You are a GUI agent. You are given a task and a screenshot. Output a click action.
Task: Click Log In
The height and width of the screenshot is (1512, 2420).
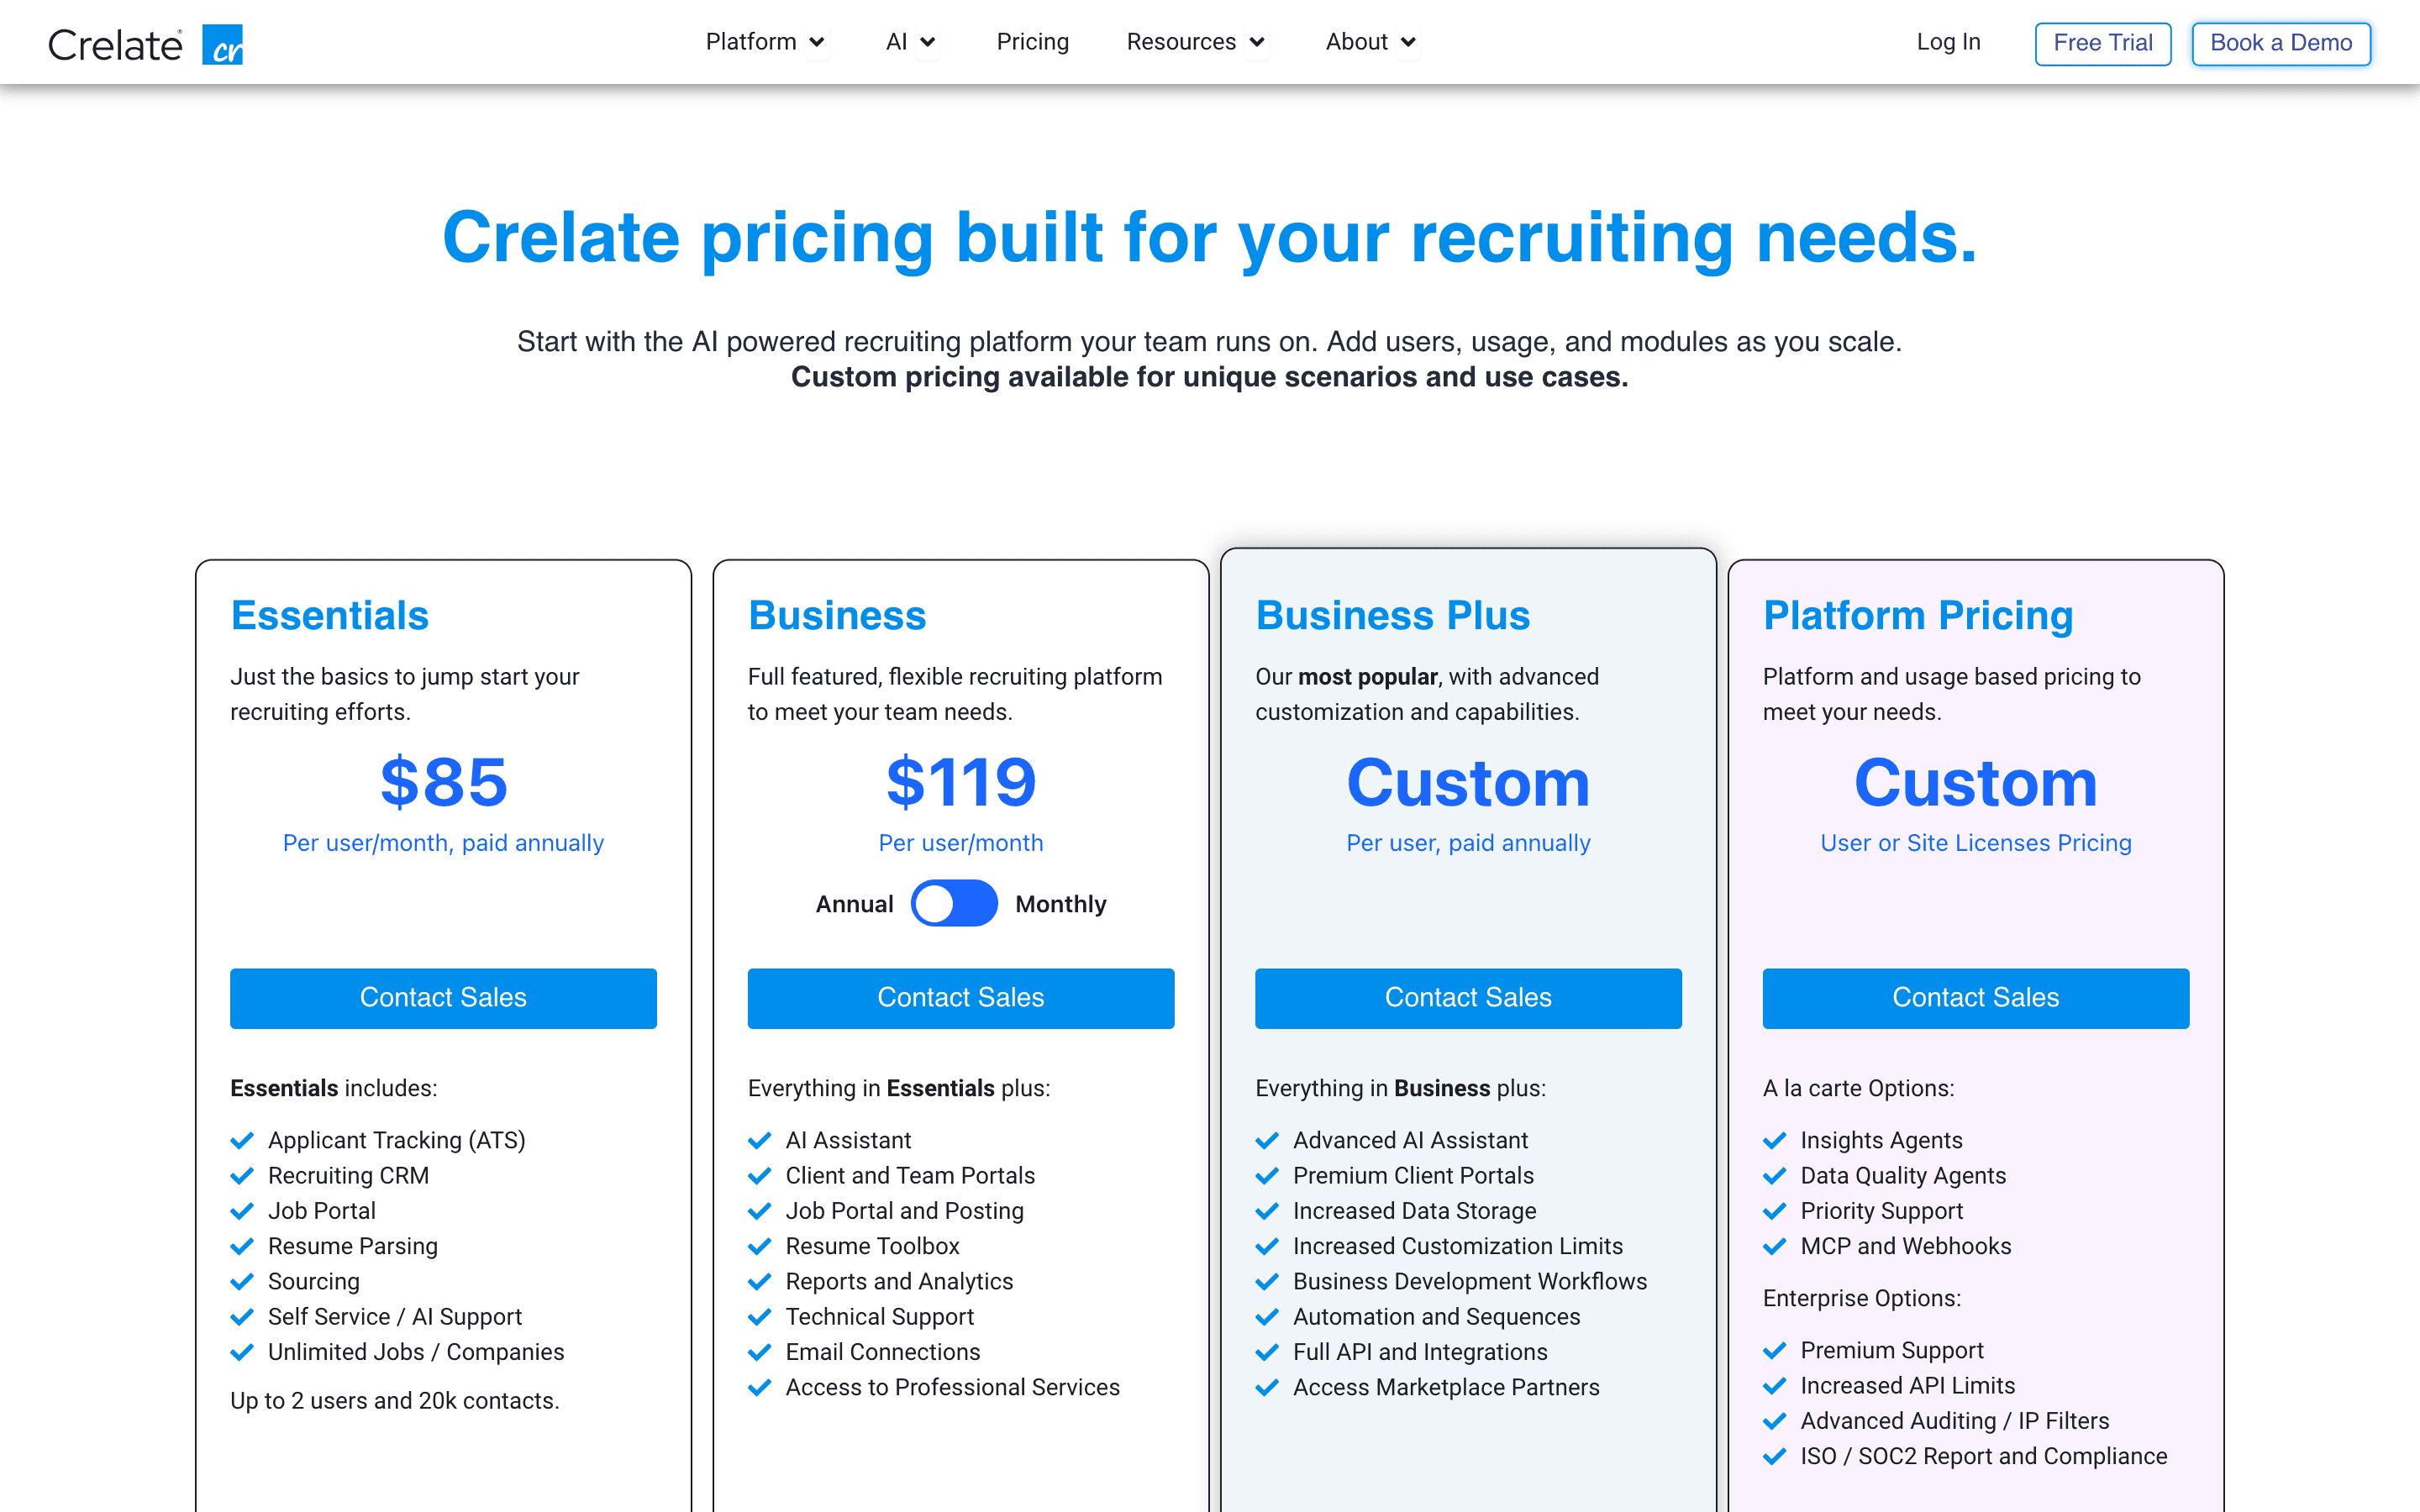point(1948,42)
